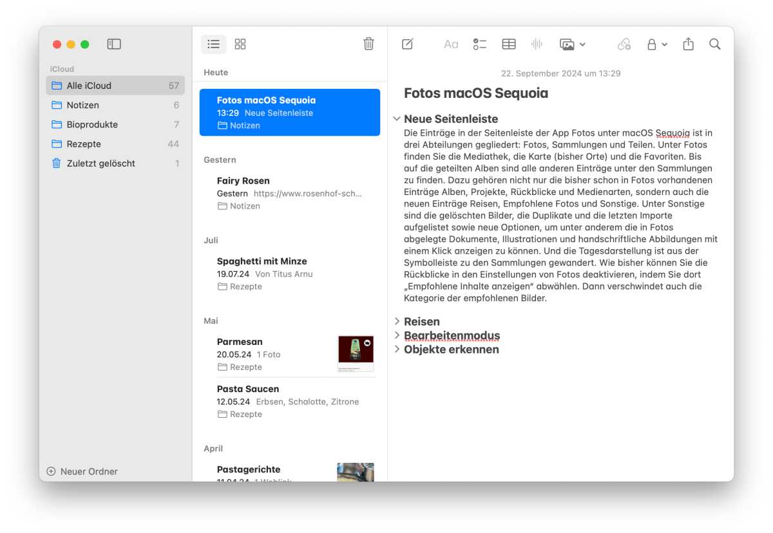Click the Heute section header
Viewport: 773px width, 533px height.
[216, 73]
